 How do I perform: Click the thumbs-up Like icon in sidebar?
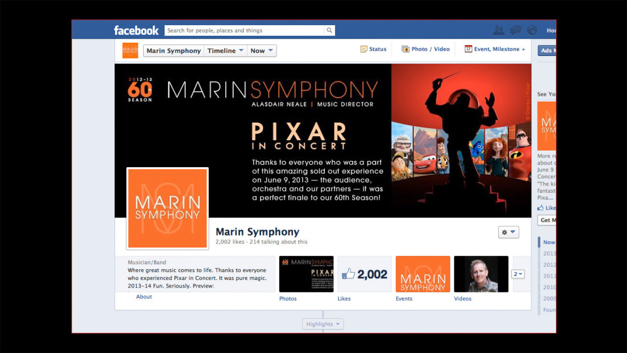click(540, 208)
